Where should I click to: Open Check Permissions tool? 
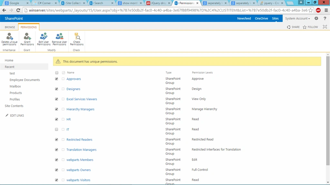[77, 39]
